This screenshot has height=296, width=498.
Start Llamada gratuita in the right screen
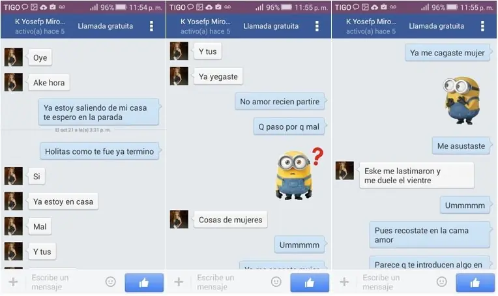click(x=436, y=26)
